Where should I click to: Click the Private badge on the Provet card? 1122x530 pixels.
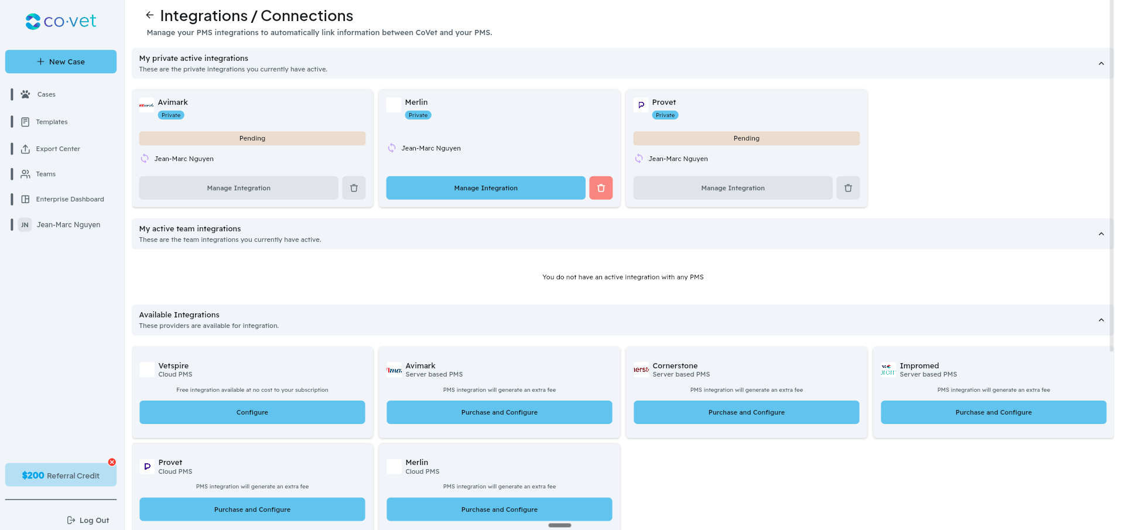coord(665,115)
